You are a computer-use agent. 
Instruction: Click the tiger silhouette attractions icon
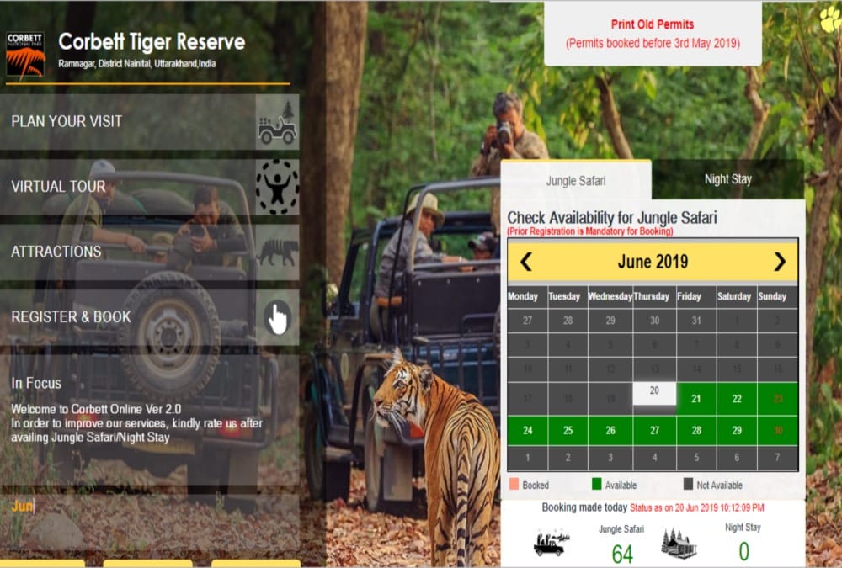click(x=277, y=252)
